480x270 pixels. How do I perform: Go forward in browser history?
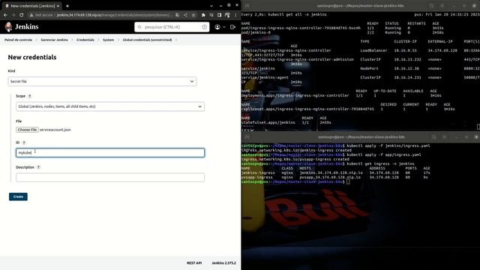(13, 15)
